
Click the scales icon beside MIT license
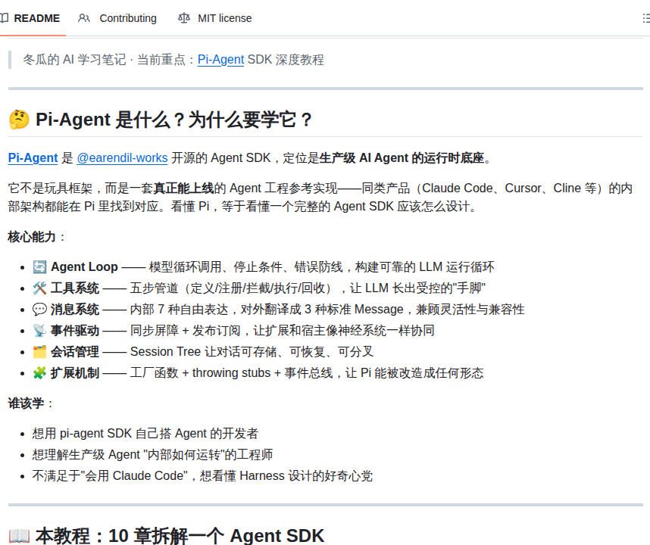[x=183, y=18]
